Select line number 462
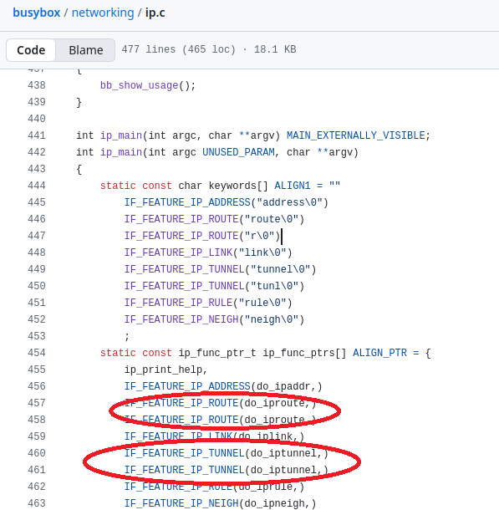The width and height of the screenshot is (499, 510). (37, 487)
